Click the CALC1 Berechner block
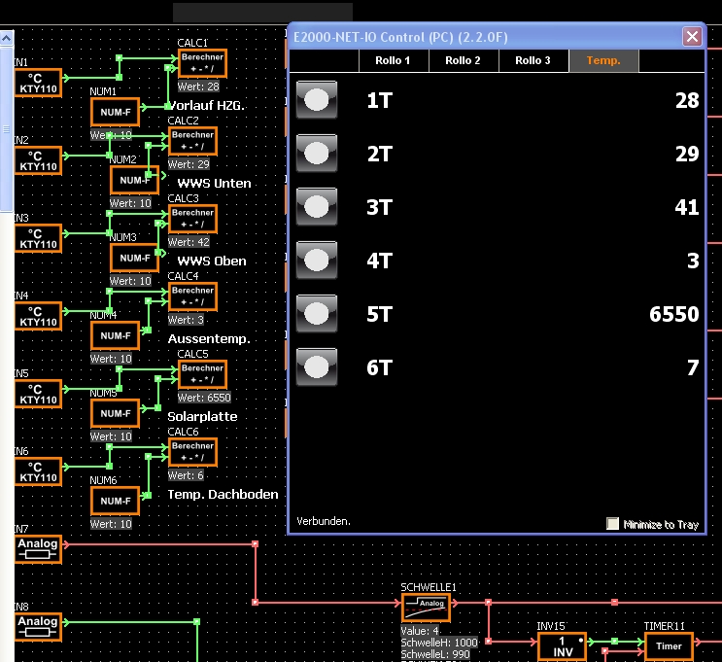 click(x=201, y=63)
